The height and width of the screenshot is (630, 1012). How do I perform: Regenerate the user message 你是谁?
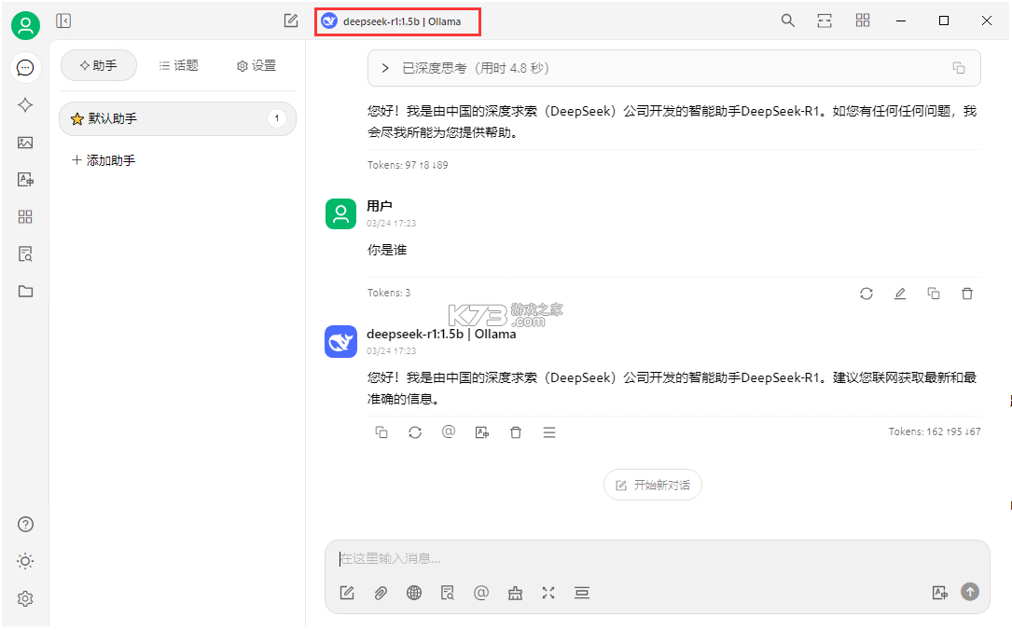click(866, 294)
